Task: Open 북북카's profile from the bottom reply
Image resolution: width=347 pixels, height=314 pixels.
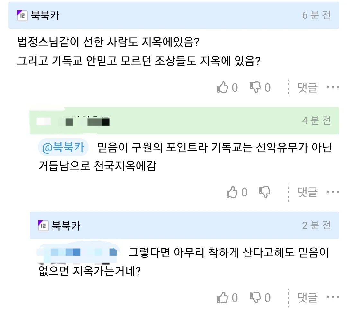Action: 66,226
